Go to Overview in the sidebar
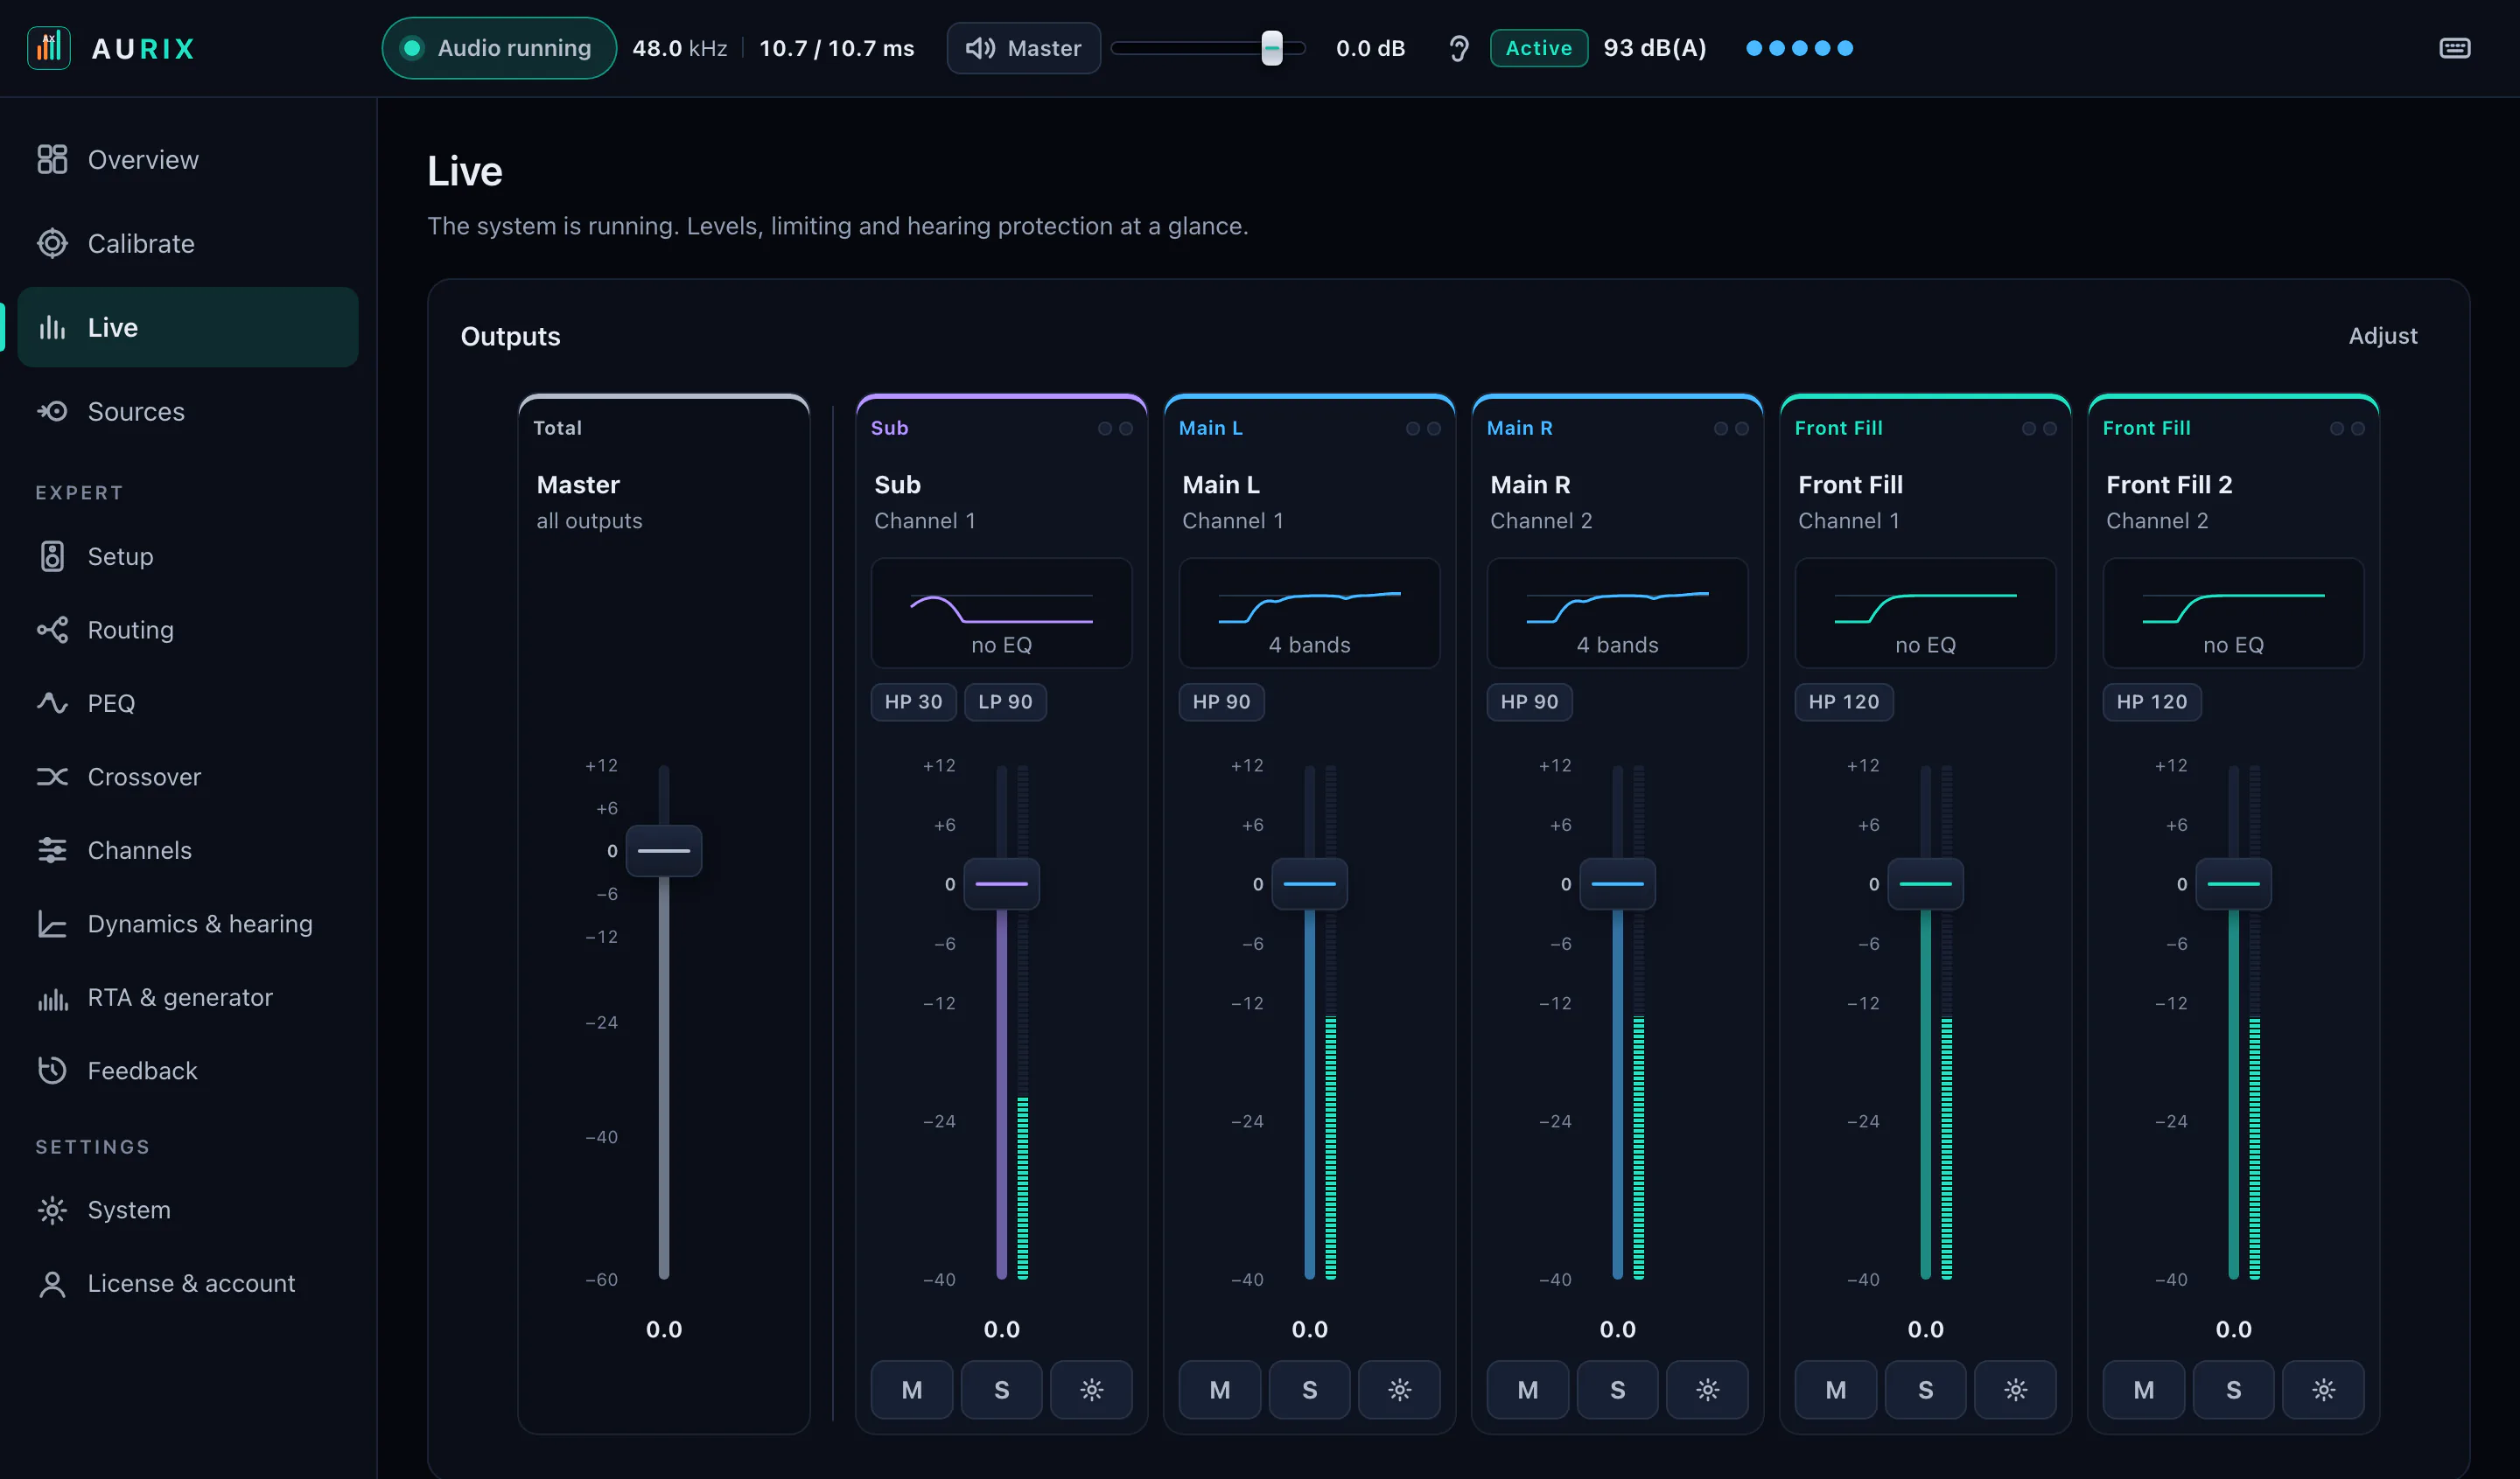 pyautogui.click(x=188, y=160)
